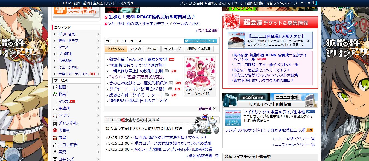Open the チャンネル TV icon in sidebar
The height and width of the screenshot is (161, 369).
pyautogui.click(x=55, y=123)
